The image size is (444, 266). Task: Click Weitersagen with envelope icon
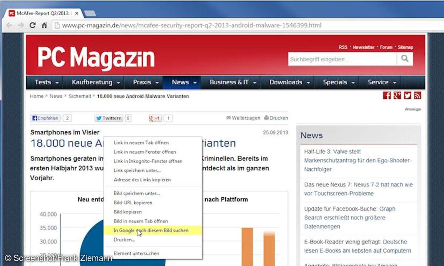point(243,118)
